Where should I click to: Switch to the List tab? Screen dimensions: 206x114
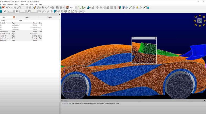tap(8, 17)
